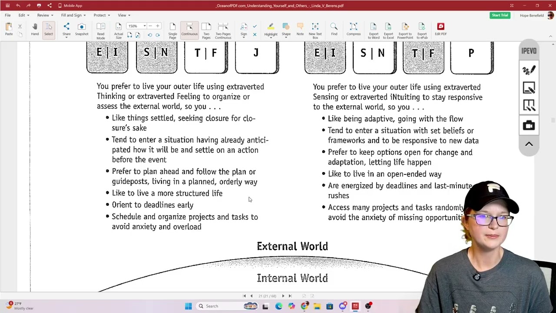This screenshot has width=556, height=313.
Task: Add a Note annotation
Action: click(x=300, y=30)
